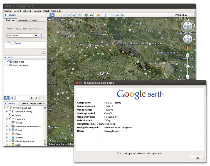Open the Přidat menu

(x=46, y=11)
